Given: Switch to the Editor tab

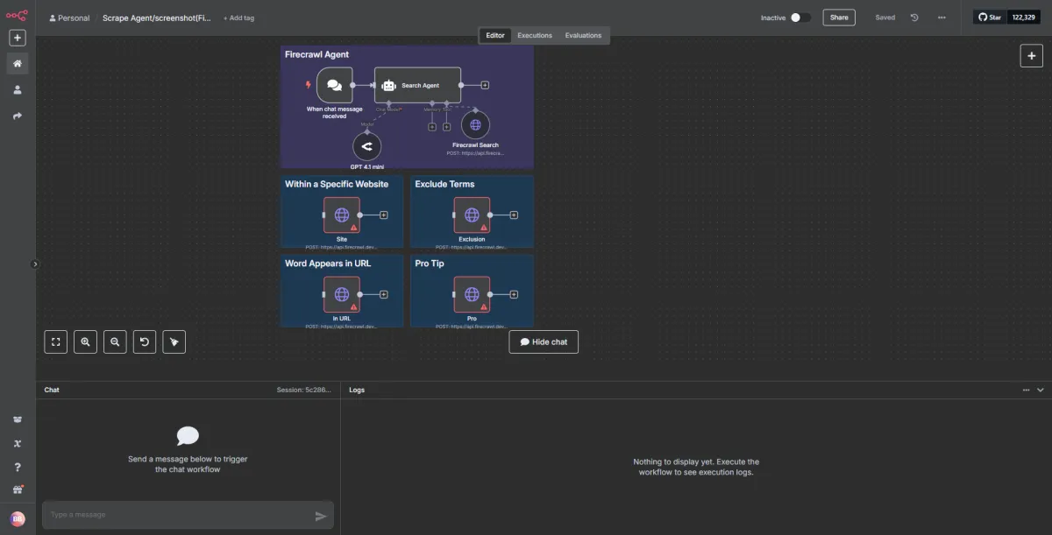Looking at the screenshot, I should point(495,35).
